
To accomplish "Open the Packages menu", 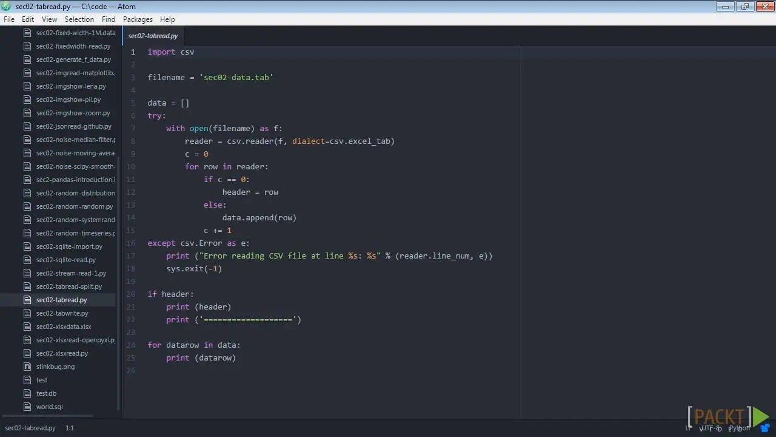I will 138,19.
